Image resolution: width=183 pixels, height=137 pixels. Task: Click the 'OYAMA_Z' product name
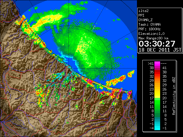(x=146, y=20)
